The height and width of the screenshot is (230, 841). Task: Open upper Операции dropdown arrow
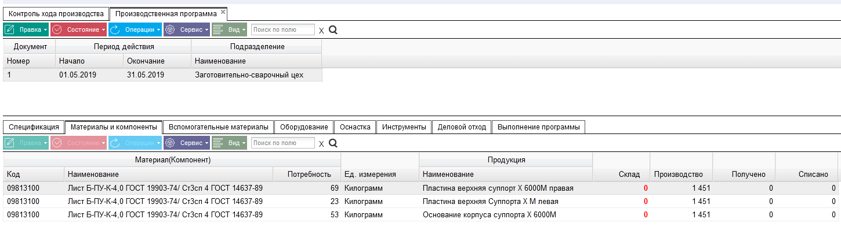coord(158,29)
